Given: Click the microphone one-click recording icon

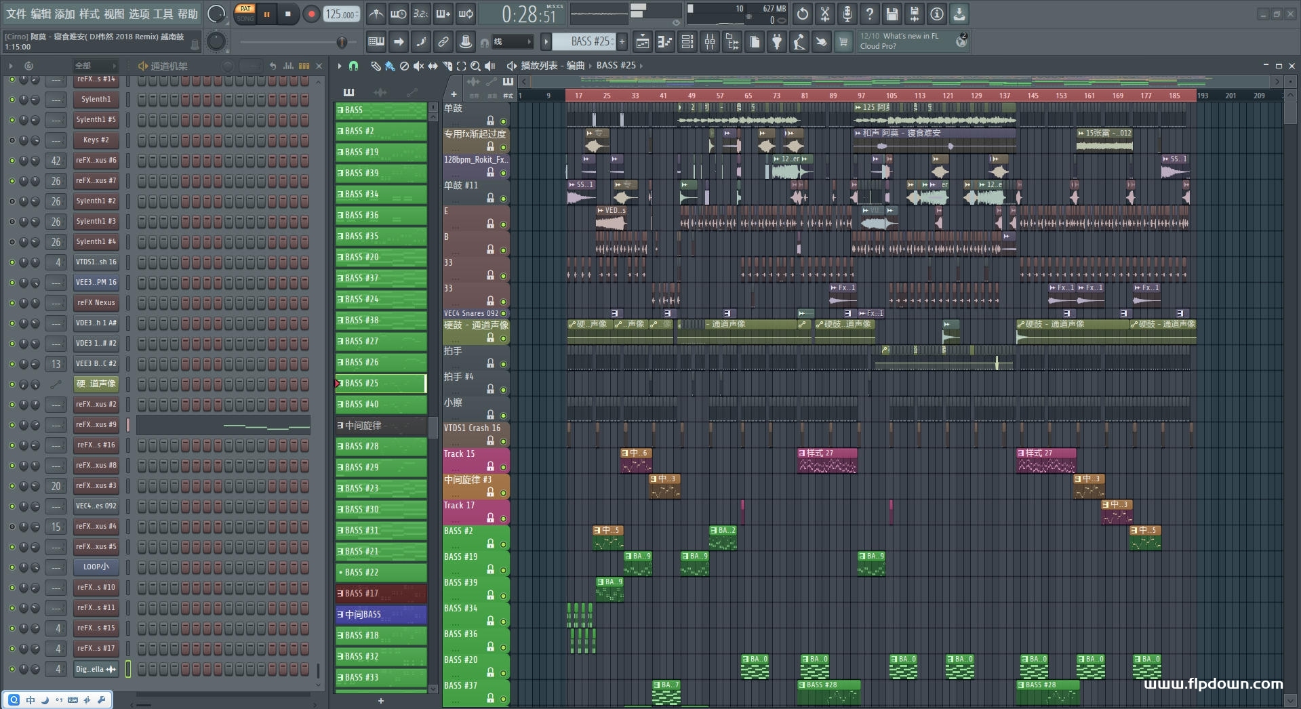Looking at the screenshot, I should pyautogui.click(x=847, y=14).
